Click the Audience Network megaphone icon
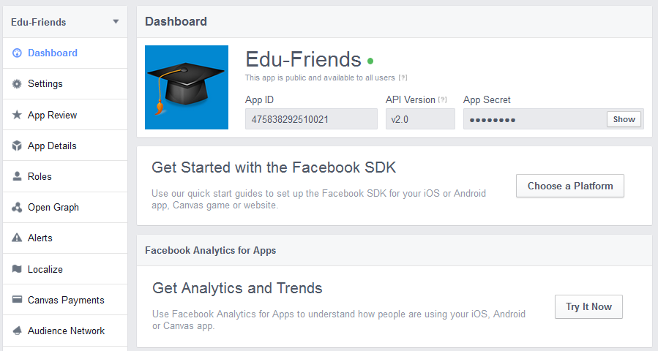Viewport: 658px width, 351px height. (17, 331)
